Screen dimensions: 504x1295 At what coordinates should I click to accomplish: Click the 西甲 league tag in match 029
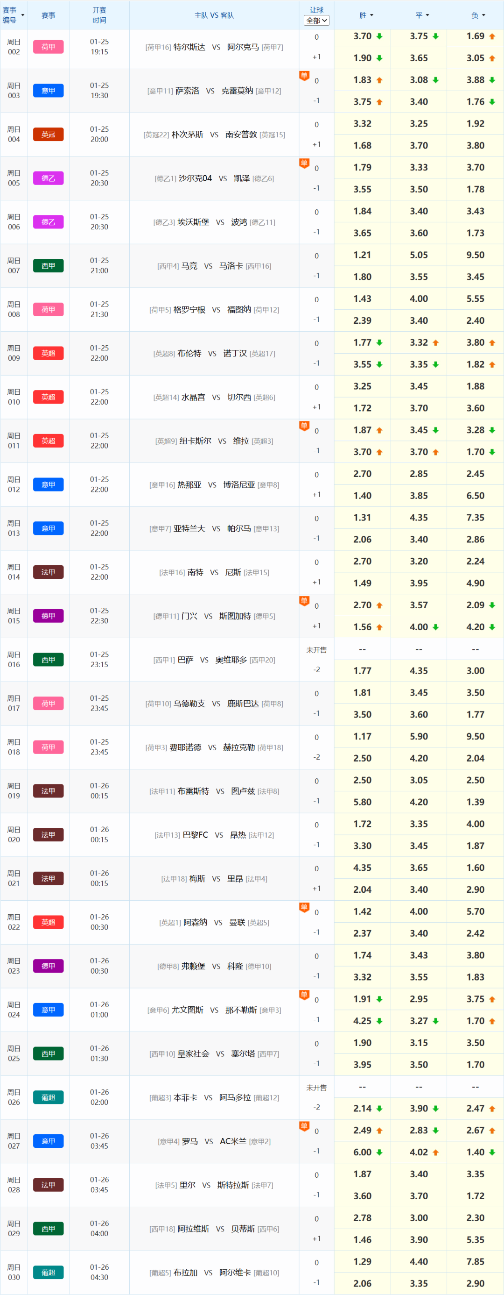click(x=48, y=1229)
